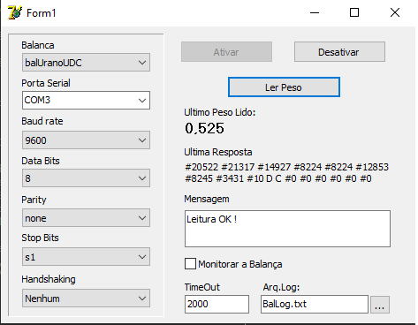Click the Ler Peso button
The image size is (418, 325).
click(x=284, y=87)
